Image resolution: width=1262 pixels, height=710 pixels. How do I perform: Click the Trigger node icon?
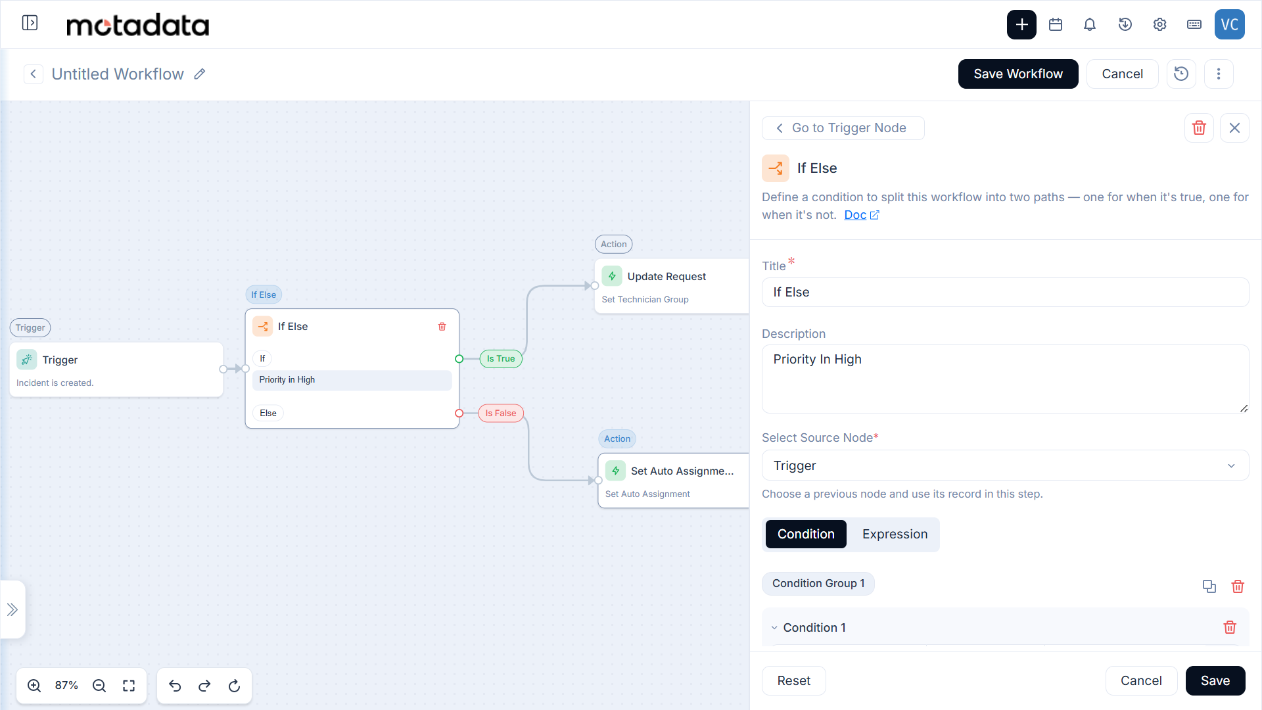coord(26,360)
